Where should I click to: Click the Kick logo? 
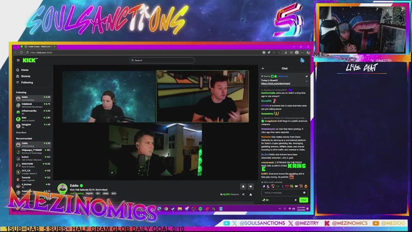click(30, 60)
